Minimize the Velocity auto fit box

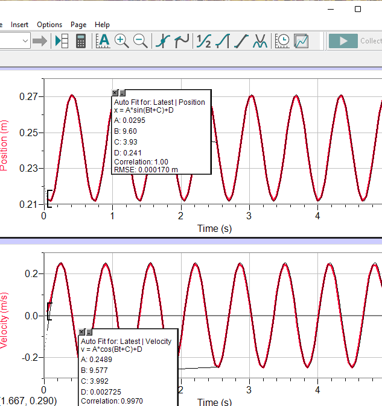tap(89, 332)
